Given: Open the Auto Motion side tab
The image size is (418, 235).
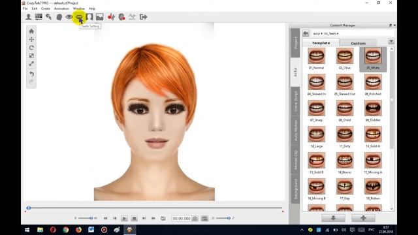Looking at the screenshot, I should 295,131.
